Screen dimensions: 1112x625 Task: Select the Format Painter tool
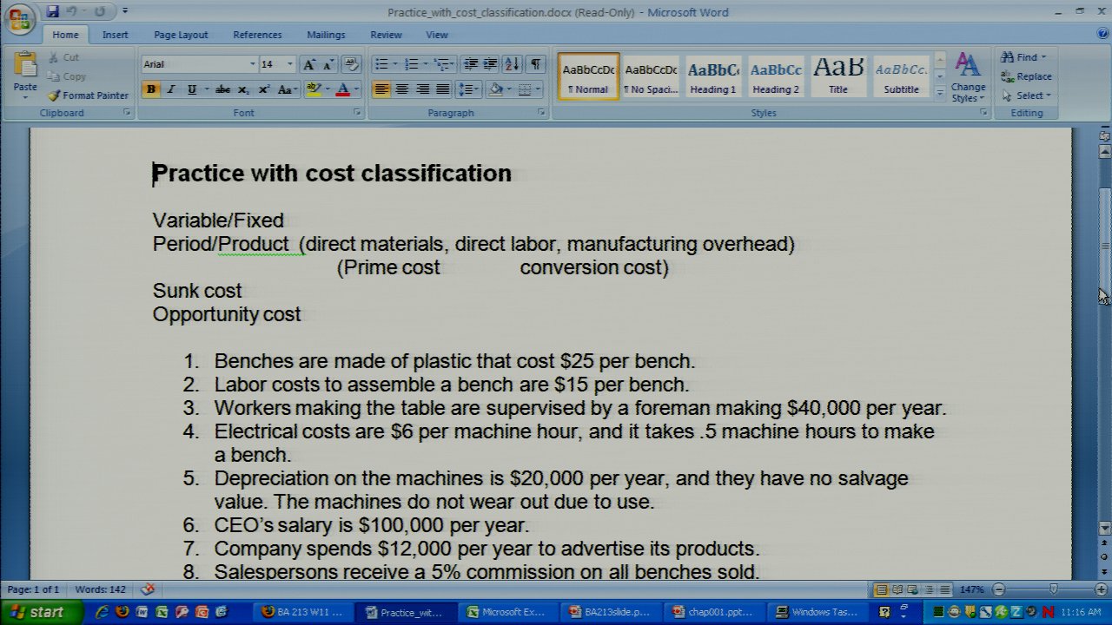[x=88, y=95]
